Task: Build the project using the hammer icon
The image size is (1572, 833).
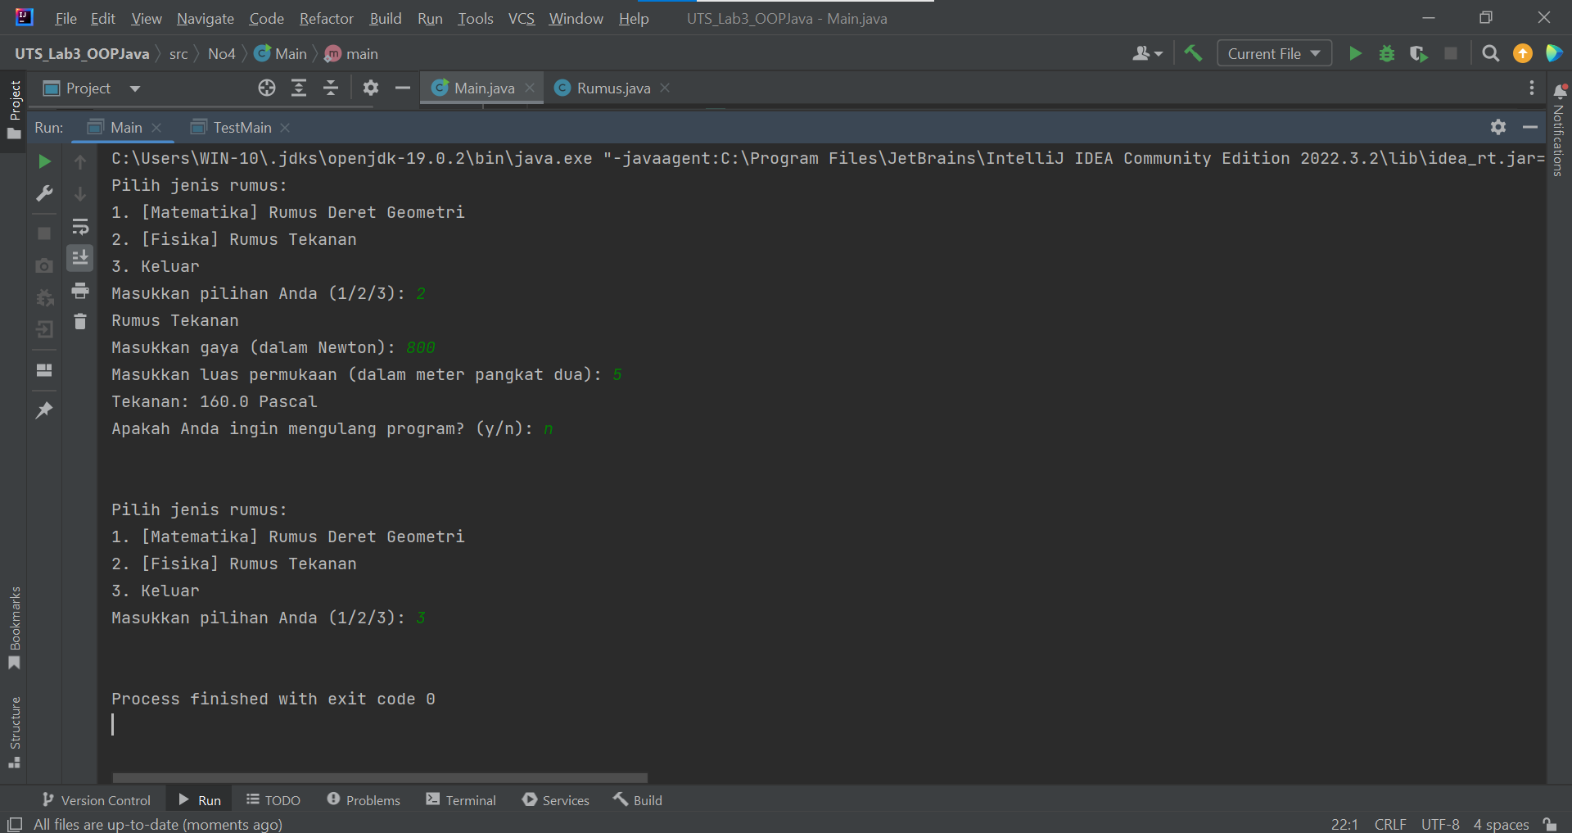Action: (x=1193, y=52)
